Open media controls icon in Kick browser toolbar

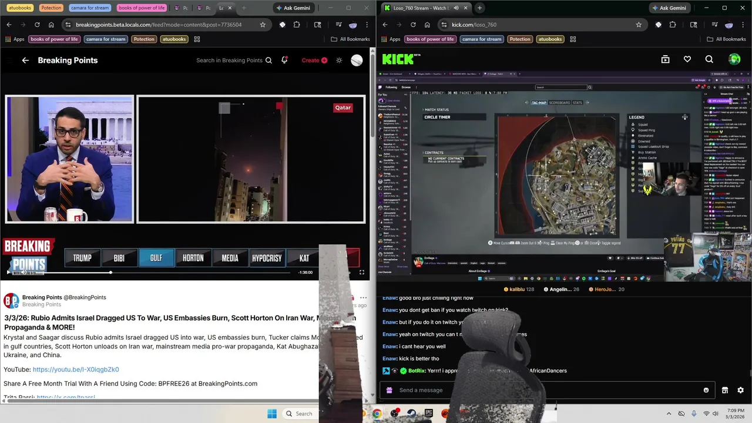(715, 25)
